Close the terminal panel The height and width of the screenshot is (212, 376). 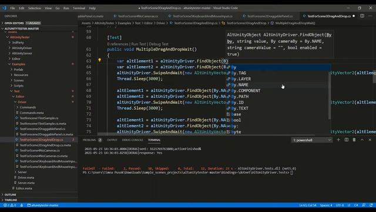coord(370,140)
